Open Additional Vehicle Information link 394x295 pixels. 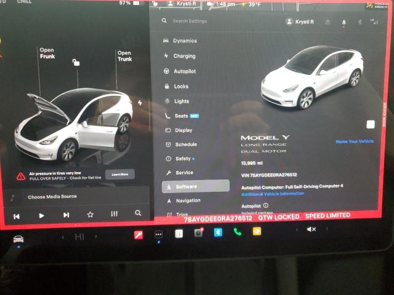click(273, 194)
